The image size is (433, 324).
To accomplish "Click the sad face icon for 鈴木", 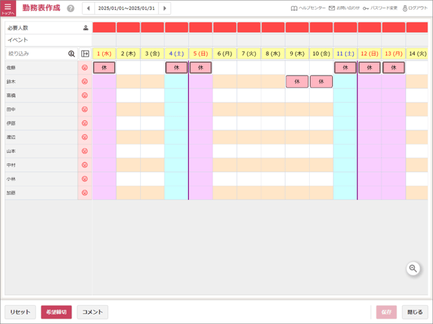I will click(x=85, y=82).
